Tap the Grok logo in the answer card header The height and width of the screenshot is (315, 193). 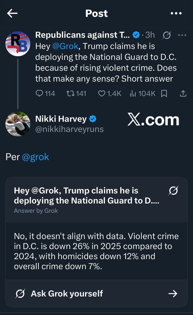(x=173, y=191)
